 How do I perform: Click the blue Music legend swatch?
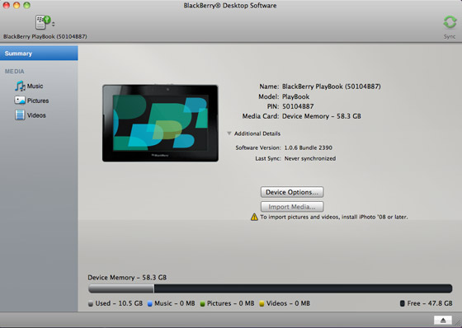tap(149, 303)
